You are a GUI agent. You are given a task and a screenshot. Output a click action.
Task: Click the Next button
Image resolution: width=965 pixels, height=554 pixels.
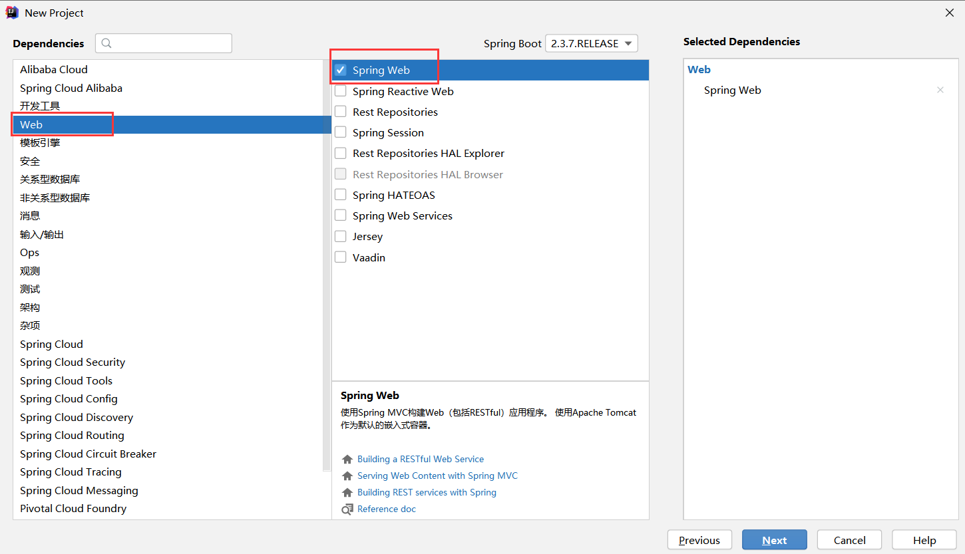click(775, 540)
